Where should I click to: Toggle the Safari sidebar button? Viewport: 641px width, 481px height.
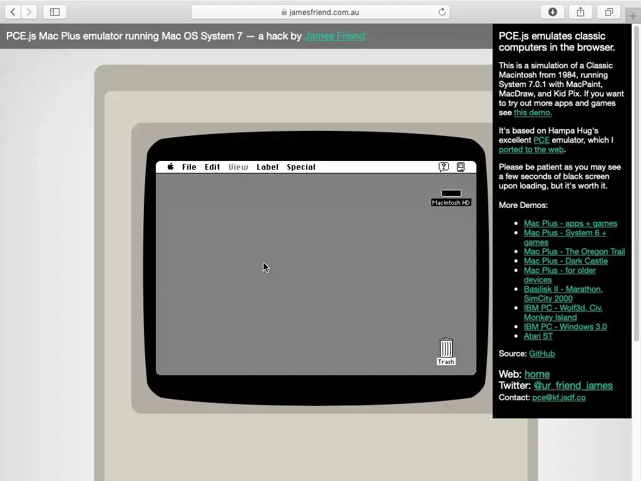[x=55, y=12]
